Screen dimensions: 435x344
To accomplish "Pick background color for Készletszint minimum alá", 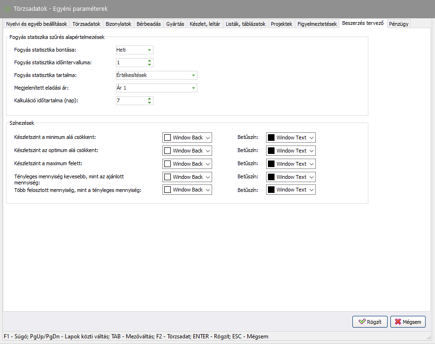I will coord(187,138).
